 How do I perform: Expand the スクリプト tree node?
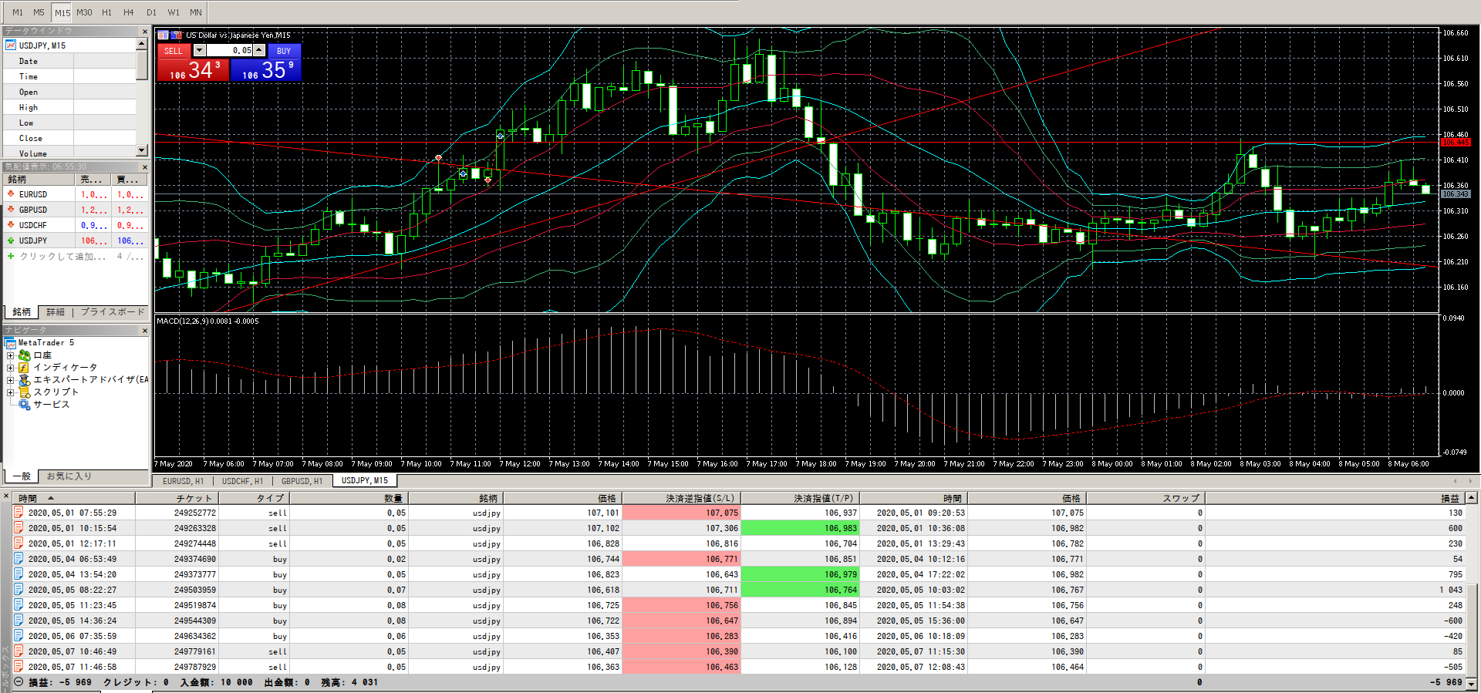(x=10, y=392)
